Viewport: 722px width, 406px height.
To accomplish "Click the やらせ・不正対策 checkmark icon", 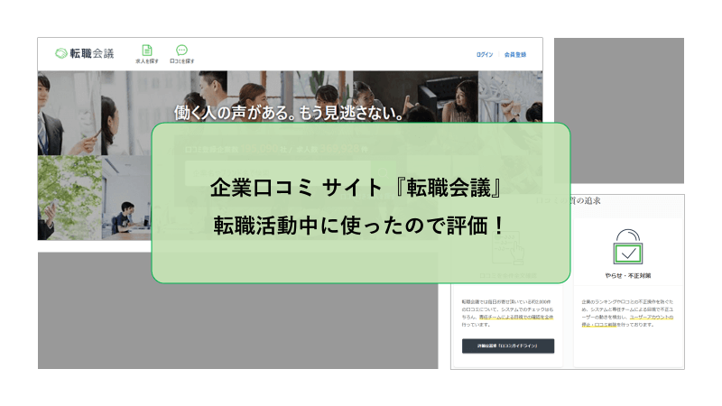I will (627, 246).
